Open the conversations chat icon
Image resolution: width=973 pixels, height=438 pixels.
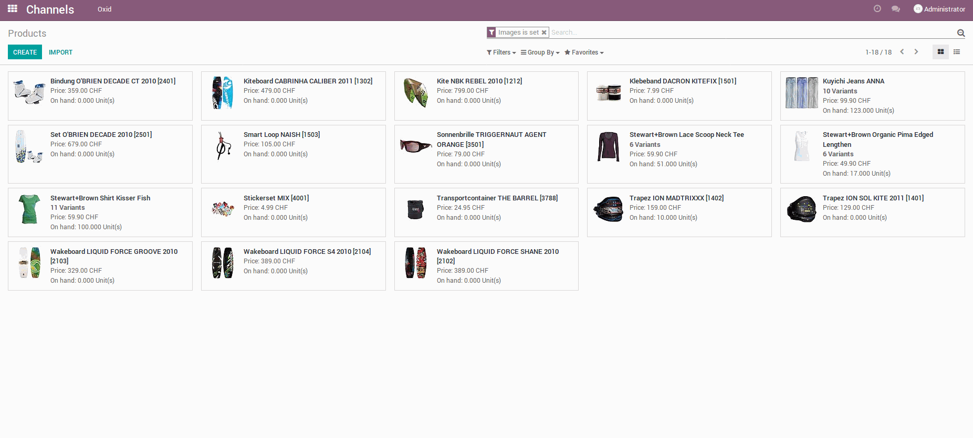tap(896, 9)
